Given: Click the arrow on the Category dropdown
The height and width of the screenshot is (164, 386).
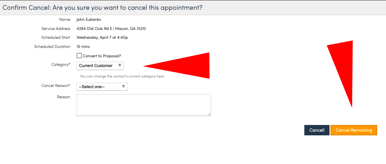Looking at the screenshot, I should coord(120,65).
